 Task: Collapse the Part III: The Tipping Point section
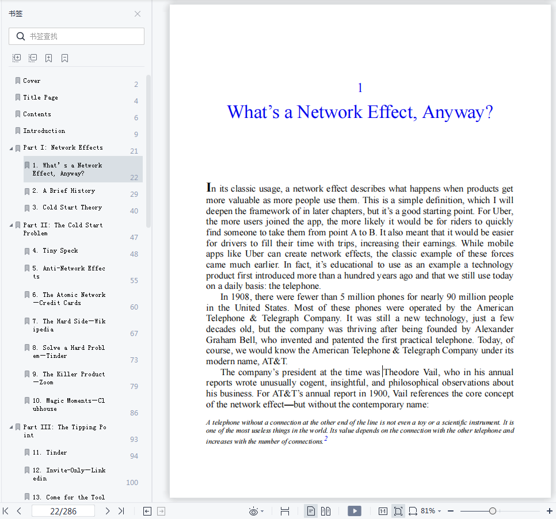click(12, 427)
